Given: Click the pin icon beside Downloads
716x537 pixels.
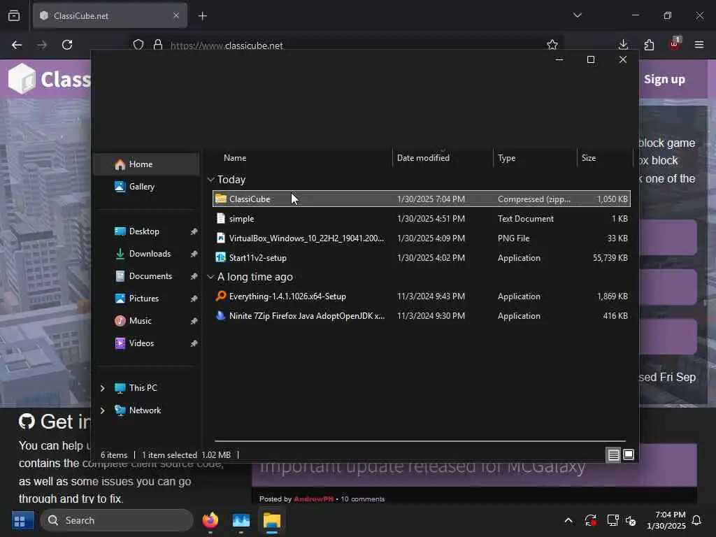Looking at the screenshot, I should 194,254.
